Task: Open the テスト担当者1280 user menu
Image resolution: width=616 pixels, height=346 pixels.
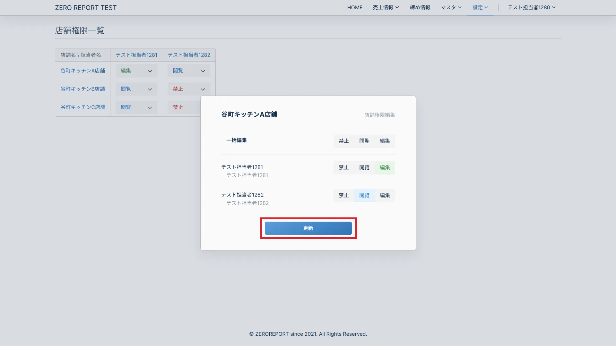Action: coord(531,7)
